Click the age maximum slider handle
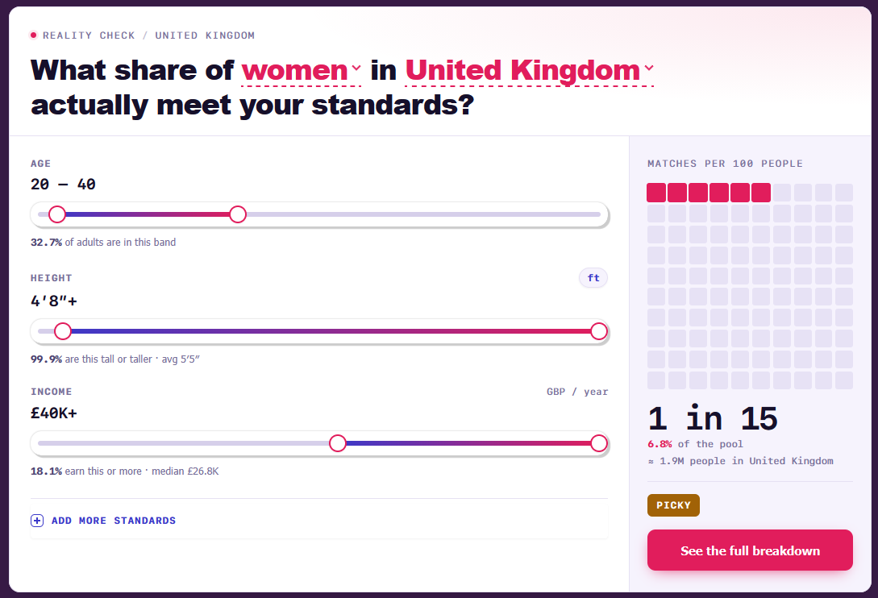Screen dimensions: 878x598 coord(238,214)
